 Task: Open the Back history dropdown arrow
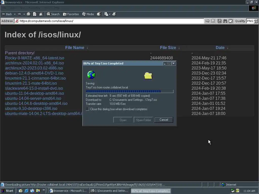point(15,14)
